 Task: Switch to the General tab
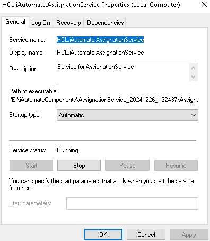[x=15, y=22]
